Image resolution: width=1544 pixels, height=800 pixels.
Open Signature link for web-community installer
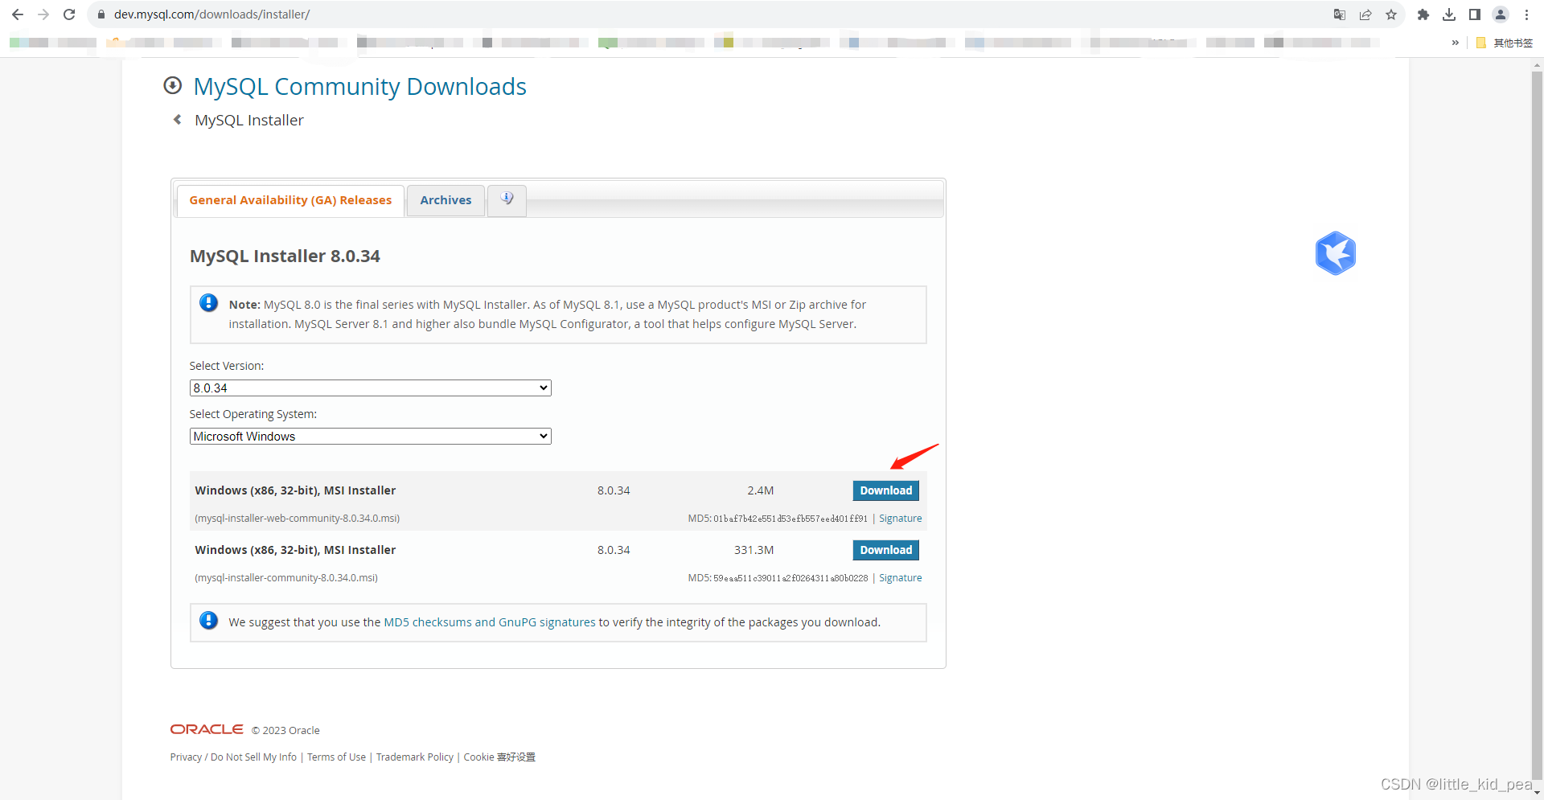pos(900,519)
